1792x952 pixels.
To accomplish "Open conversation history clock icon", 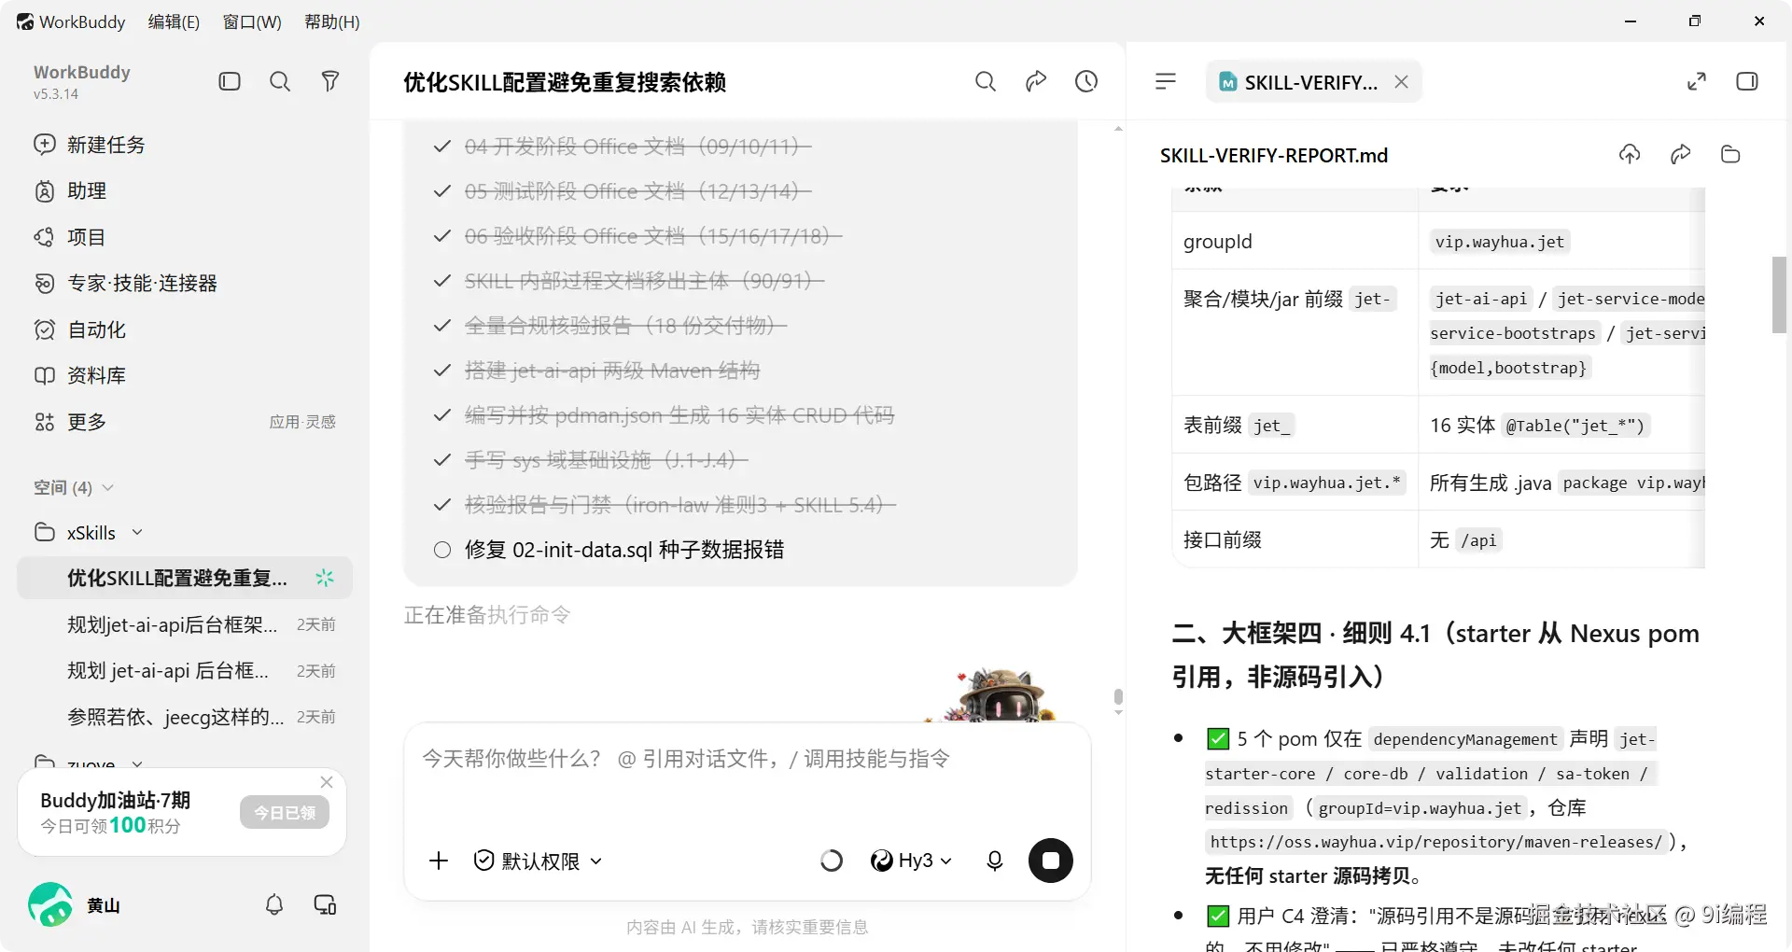I will (1086, 82).
